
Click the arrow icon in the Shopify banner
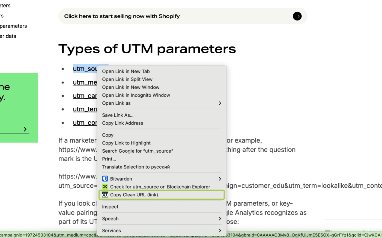(x=297, y=16)
